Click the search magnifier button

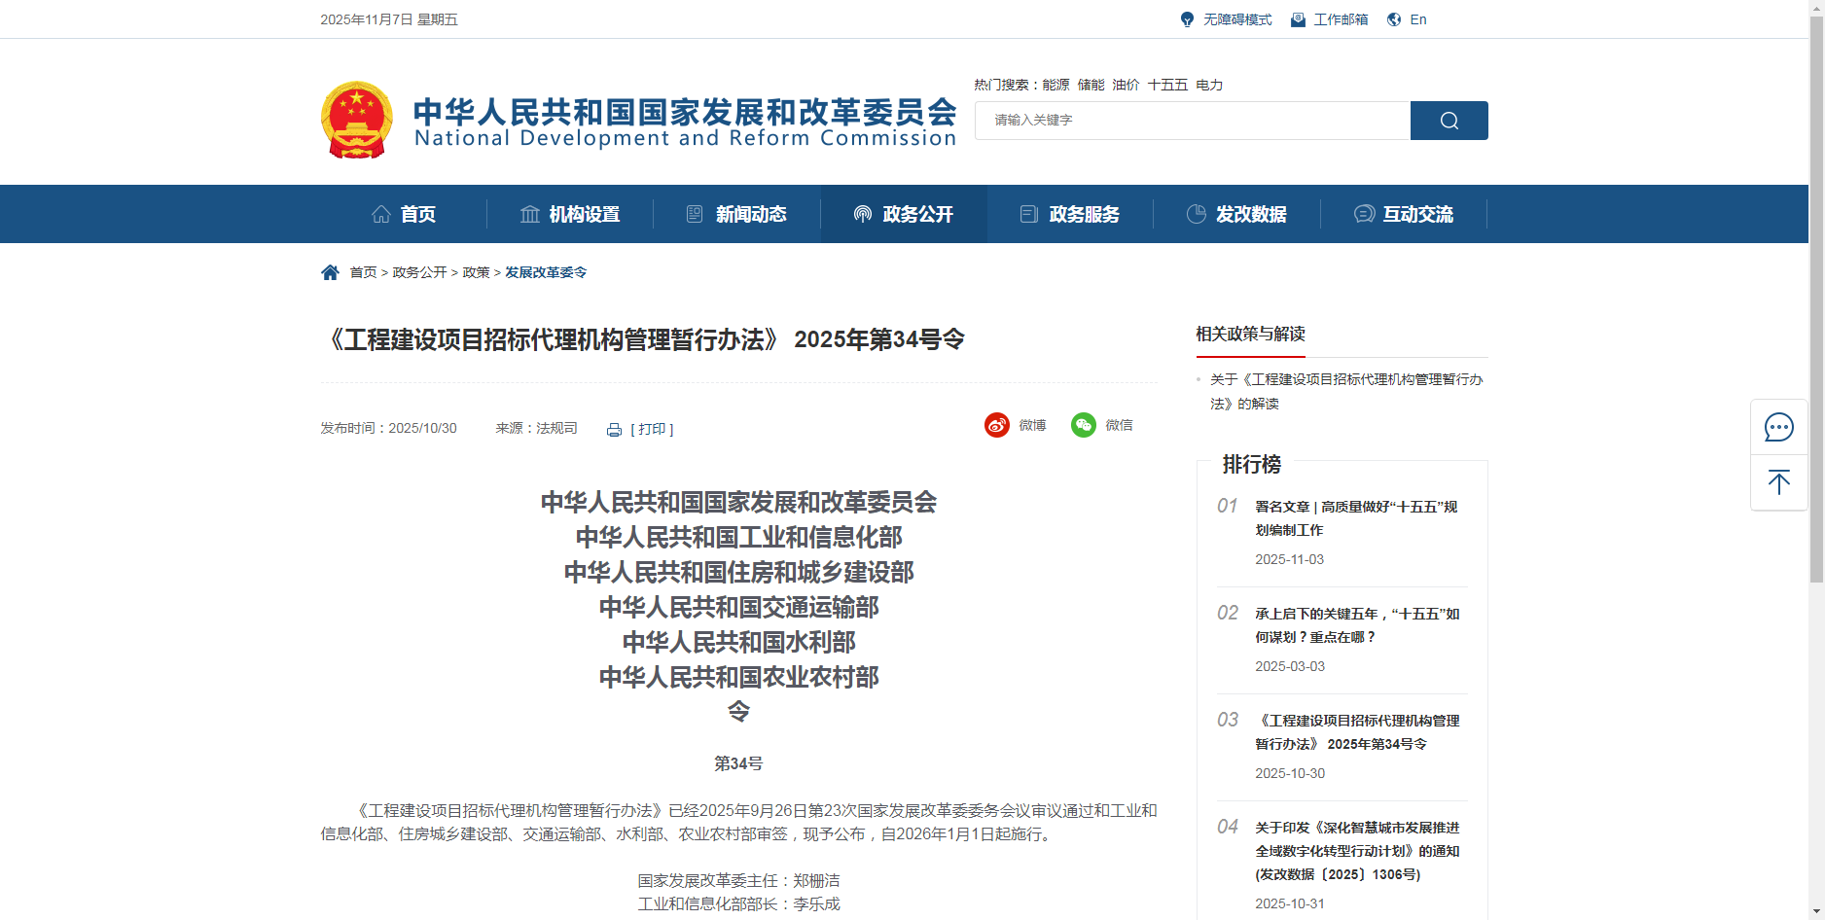pyautogui.click(x=1449, y=120)
